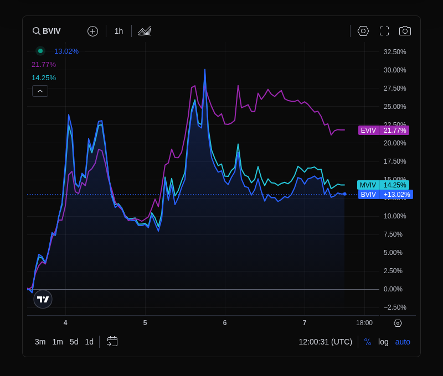The image size is (443, 376).
Task: Add a comparison symbol with plus icon
Action: pos(92,31)
